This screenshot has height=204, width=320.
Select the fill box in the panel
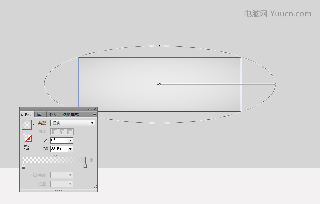point(25,135)
